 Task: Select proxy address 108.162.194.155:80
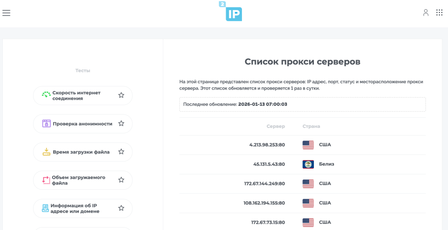(264, 203)
